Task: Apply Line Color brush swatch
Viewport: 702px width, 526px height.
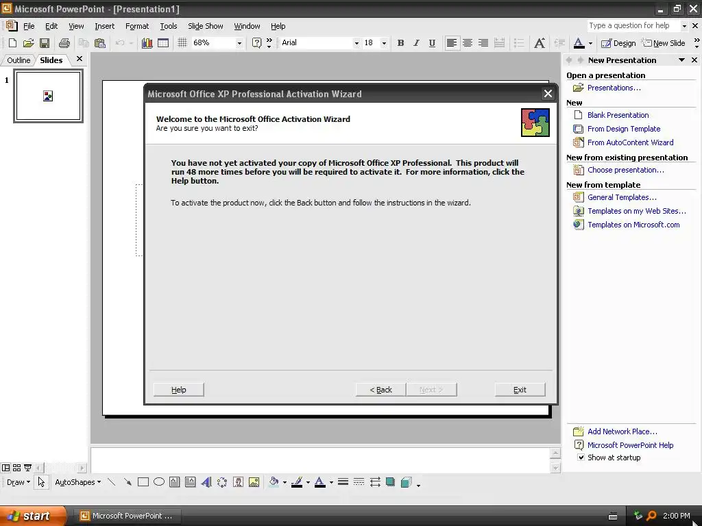Action: (x=297, y=481)
